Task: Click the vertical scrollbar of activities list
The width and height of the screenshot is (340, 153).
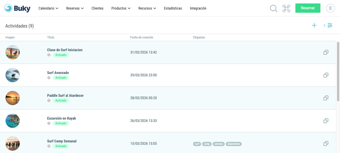Action: [x=338, y=71]
